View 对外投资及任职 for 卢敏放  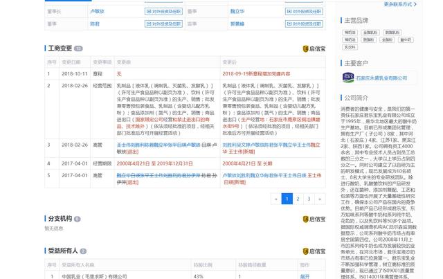pos(163,11)
